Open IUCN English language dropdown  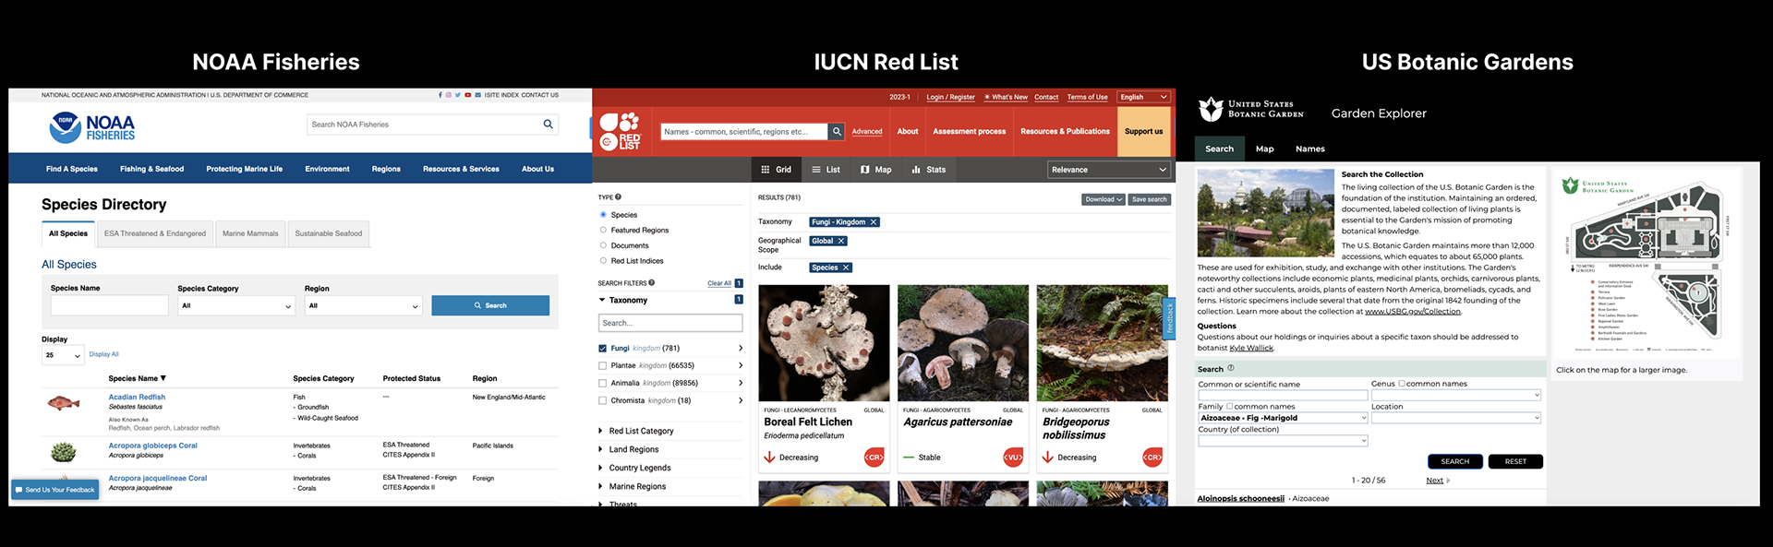pyautogui.click(x=1144, y=97)
